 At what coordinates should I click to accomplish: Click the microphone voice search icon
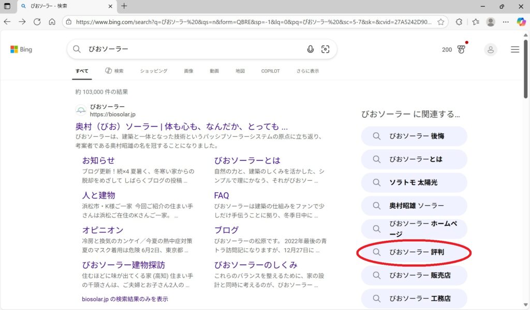pos(310,49)
